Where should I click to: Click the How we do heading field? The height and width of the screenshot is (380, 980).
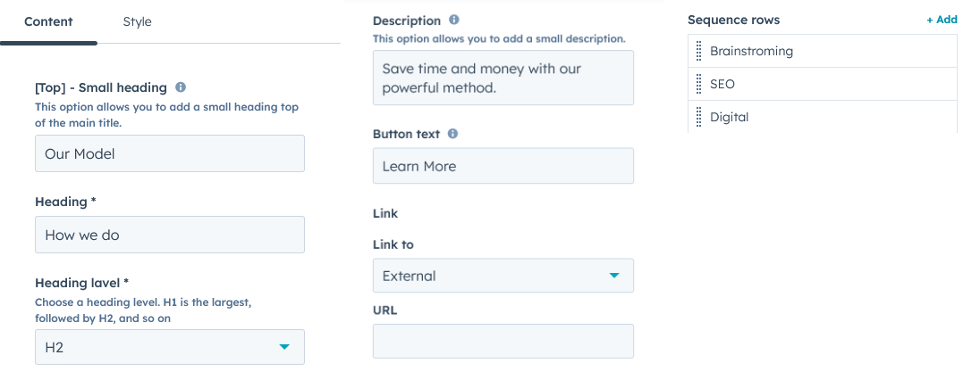(x=170, y=235)
